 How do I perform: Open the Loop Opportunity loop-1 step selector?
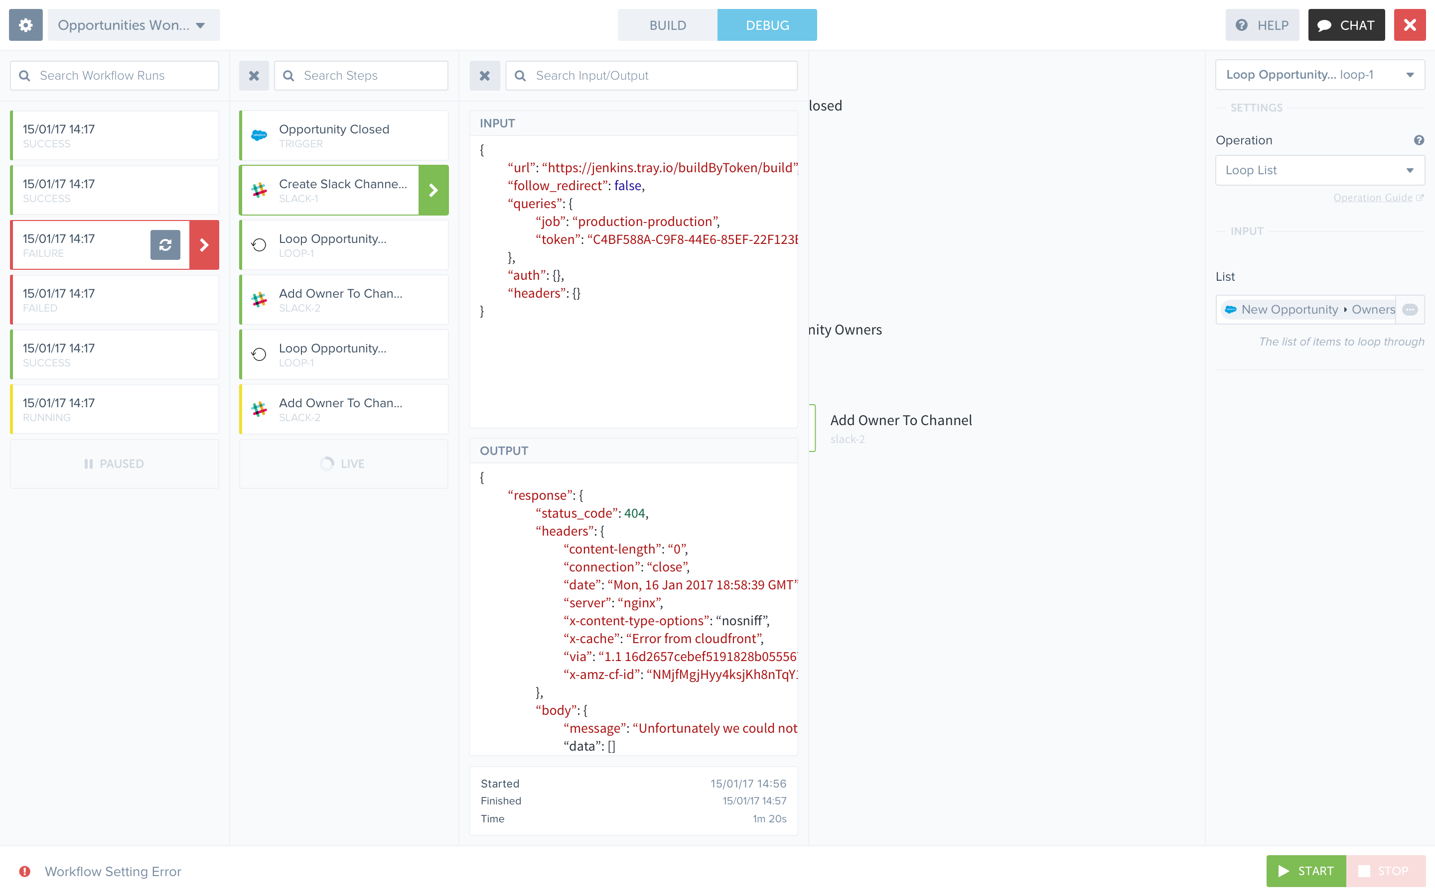click(1319, 75)
